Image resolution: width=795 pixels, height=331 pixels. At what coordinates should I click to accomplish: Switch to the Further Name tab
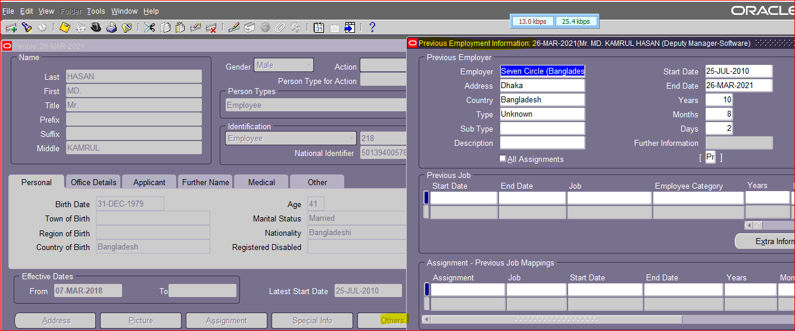coord(205,182)
